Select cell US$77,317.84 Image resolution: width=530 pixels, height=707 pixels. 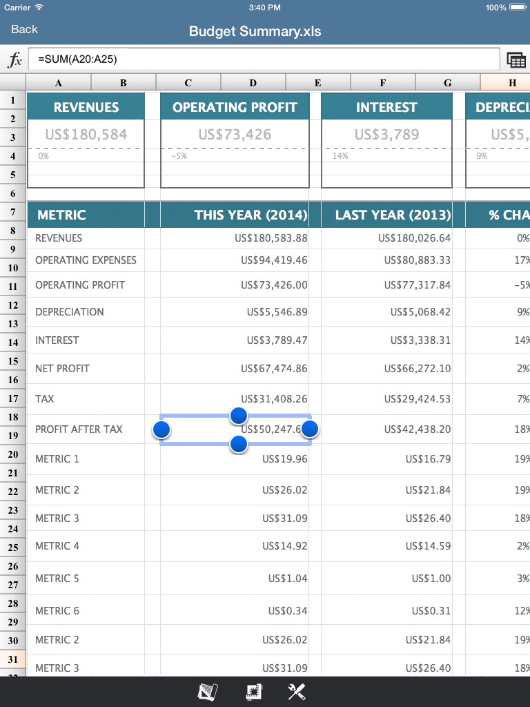pyautogui.click(x=418, y=285)
